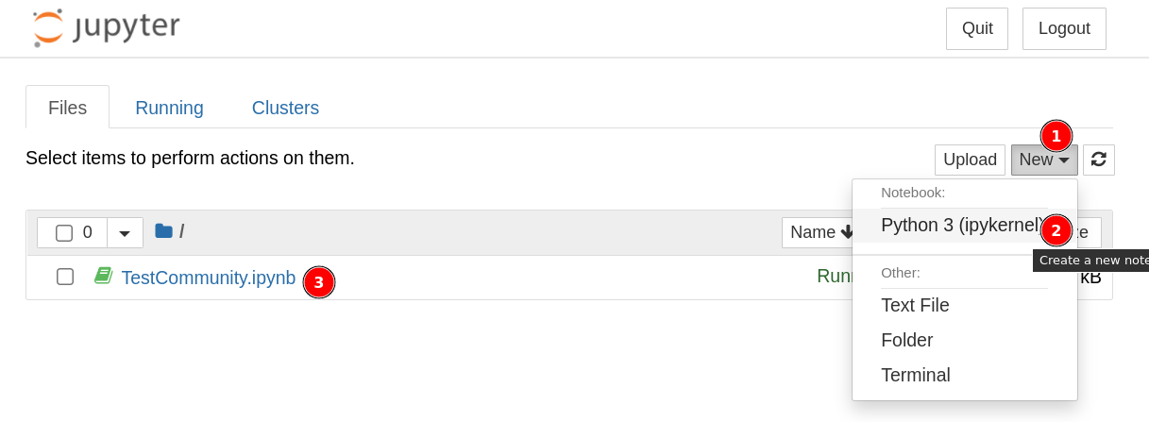This screenshot has height=422, width=1149.
Task: Open the Running tab
Action: (x=169, y=108)
